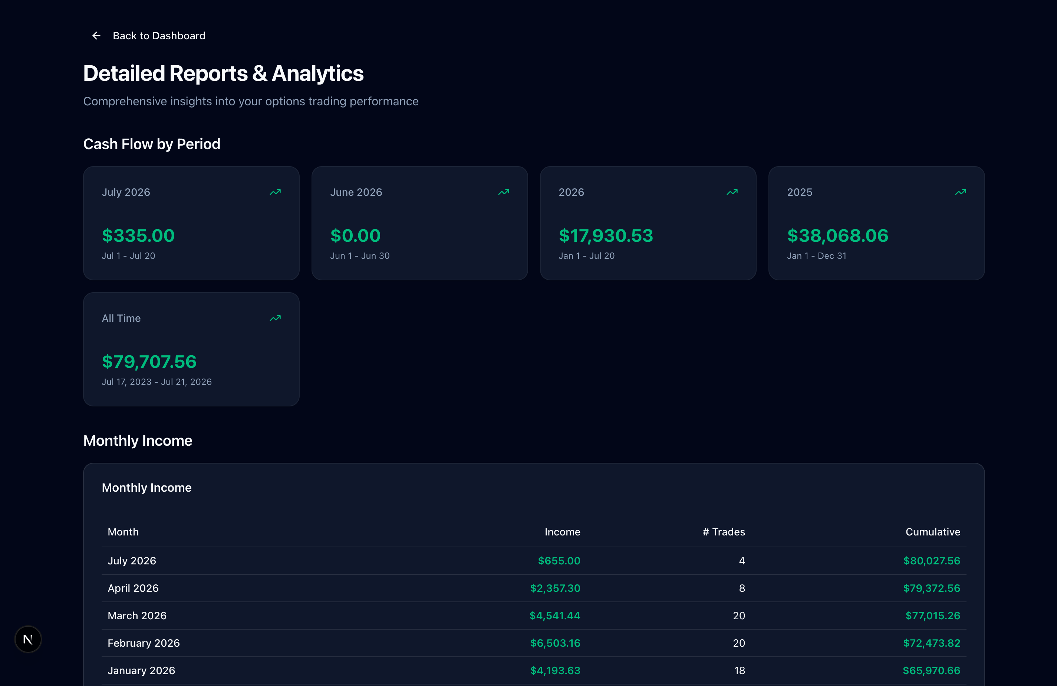The height and width of the screenshot is (686, 1057).
Task: Click the 'All Time' card title
Action: [x=121, y=319]
